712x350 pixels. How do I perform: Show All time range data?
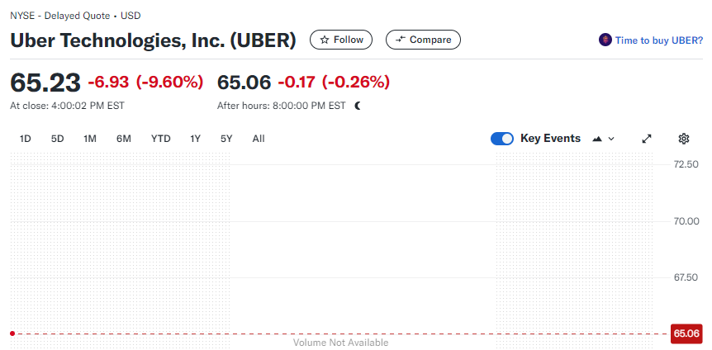pyautogui.click(x=259, y=139)
